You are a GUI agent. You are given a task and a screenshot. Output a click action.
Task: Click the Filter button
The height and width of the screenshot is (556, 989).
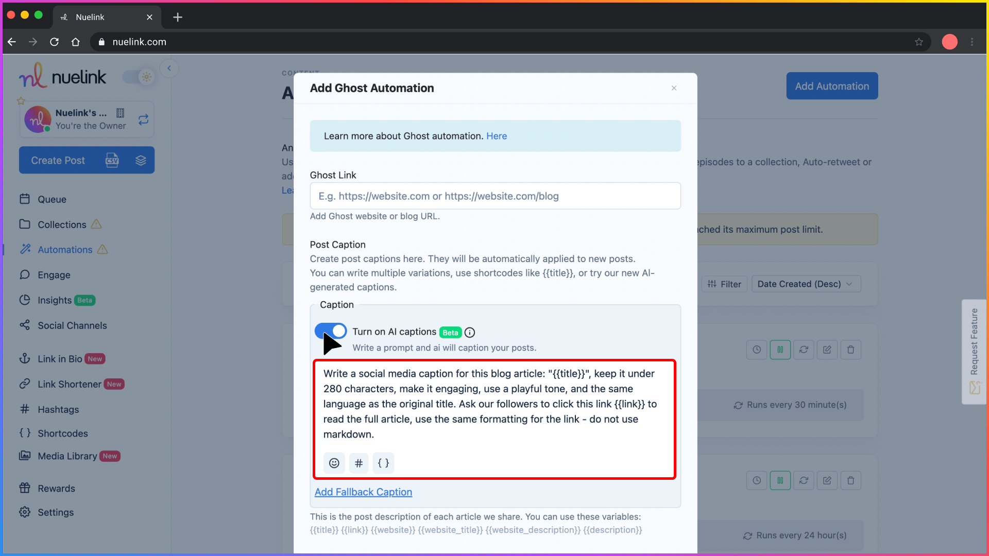[x=724, y=284]
